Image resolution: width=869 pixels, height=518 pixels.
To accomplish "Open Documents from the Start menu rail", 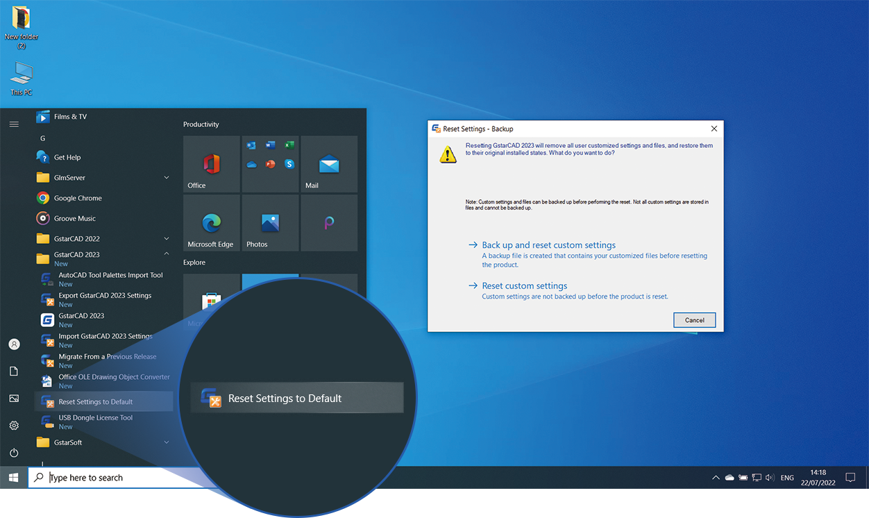I will [14, 371].
